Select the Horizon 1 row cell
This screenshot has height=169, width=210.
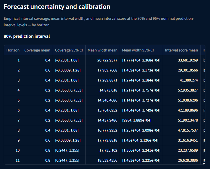coord(13,60)
